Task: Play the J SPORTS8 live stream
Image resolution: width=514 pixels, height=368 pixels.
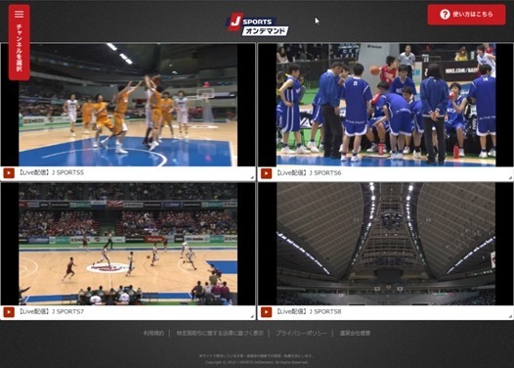Action: [x=266, y=312]
